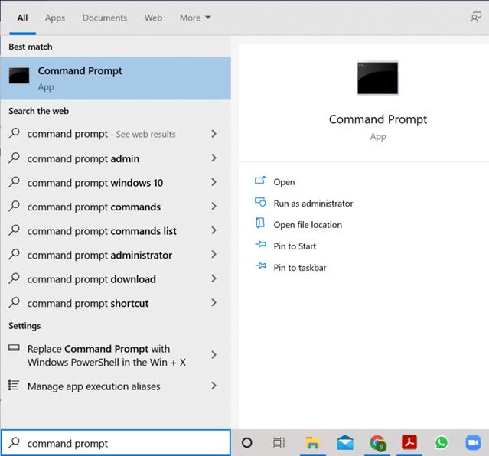Click Open for Command Prompt
489x456 pixels.
pyautogui.click(x=284, y=182)
